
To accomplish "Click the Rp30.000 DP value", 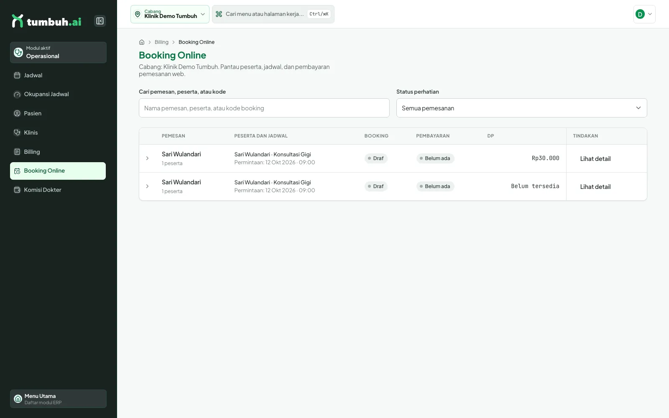I will pos(545,158).
